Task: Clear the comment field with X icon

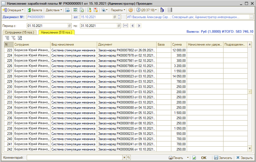Action: pos(124,158)
